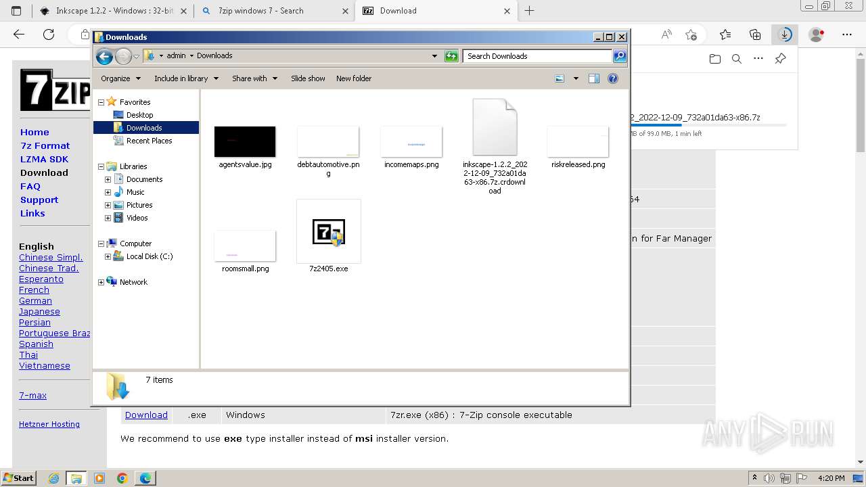The height and width of the screenshot is (487, 866).
Task: Select Recent Places in Favorites
Action: (149, 141)
